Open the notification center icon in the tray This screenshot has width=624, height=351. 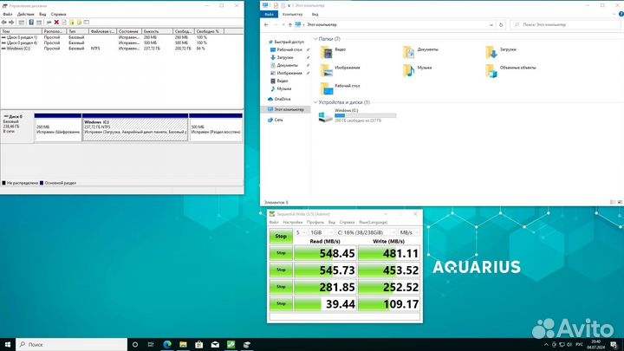point(614,345)
